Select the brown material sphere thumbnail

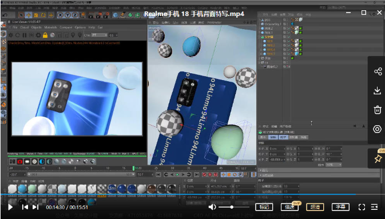[x=152, y=189]
